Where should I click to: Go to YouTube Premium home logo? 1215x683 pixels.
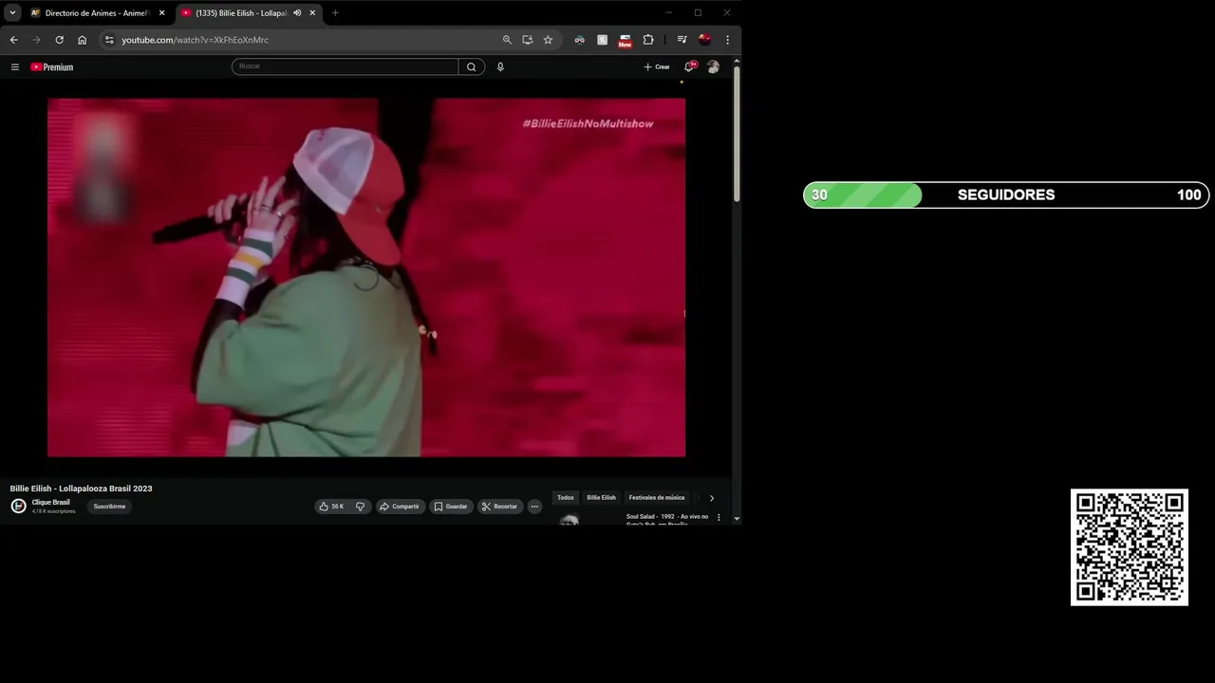(51, 67)
